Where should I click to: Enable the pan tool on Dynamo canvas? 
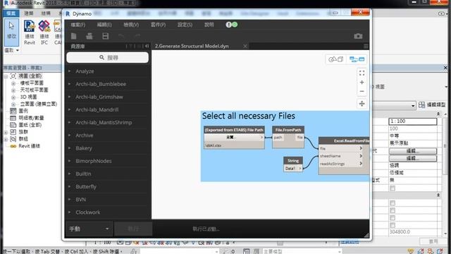(362, 104)
